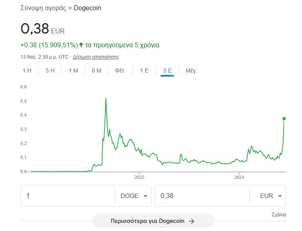Click the EUR amount field showing 0,38
Viewport: 302px width, 231px height.
pyautogui.click(x=202, y=196)
